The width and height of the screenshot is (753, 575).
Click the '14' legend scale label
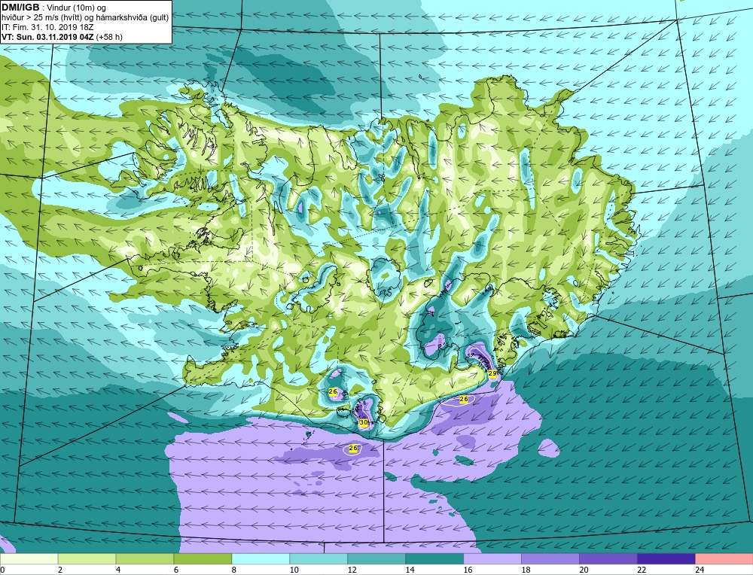click(410, 570)
